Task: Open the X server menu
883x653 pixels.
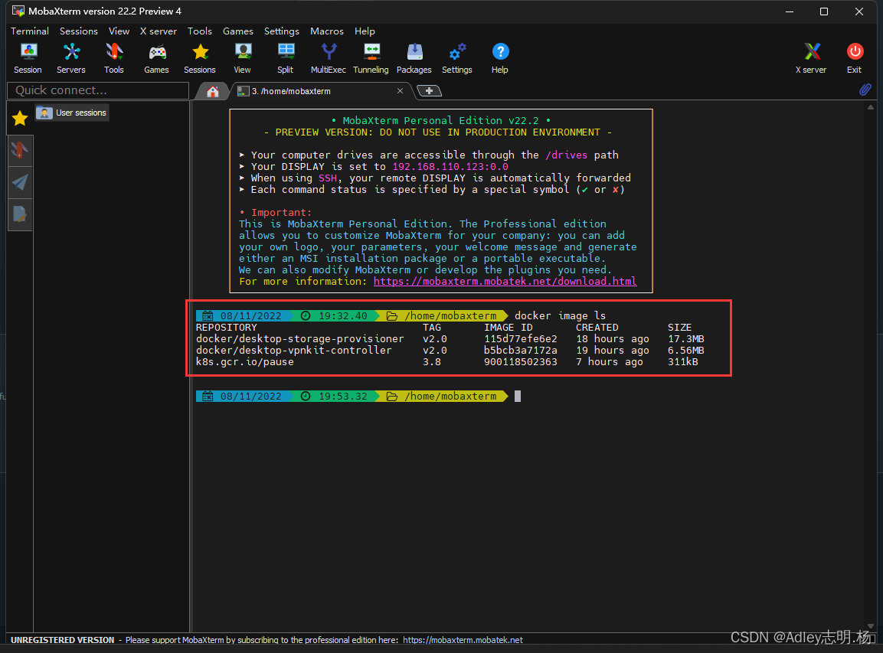Action: pyautogui.click(x=159, y=31)
